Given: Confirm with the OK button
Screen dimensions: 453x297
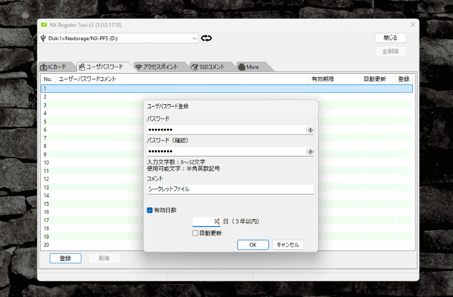Looking at the screenshot, I should (x=253, y=245).
